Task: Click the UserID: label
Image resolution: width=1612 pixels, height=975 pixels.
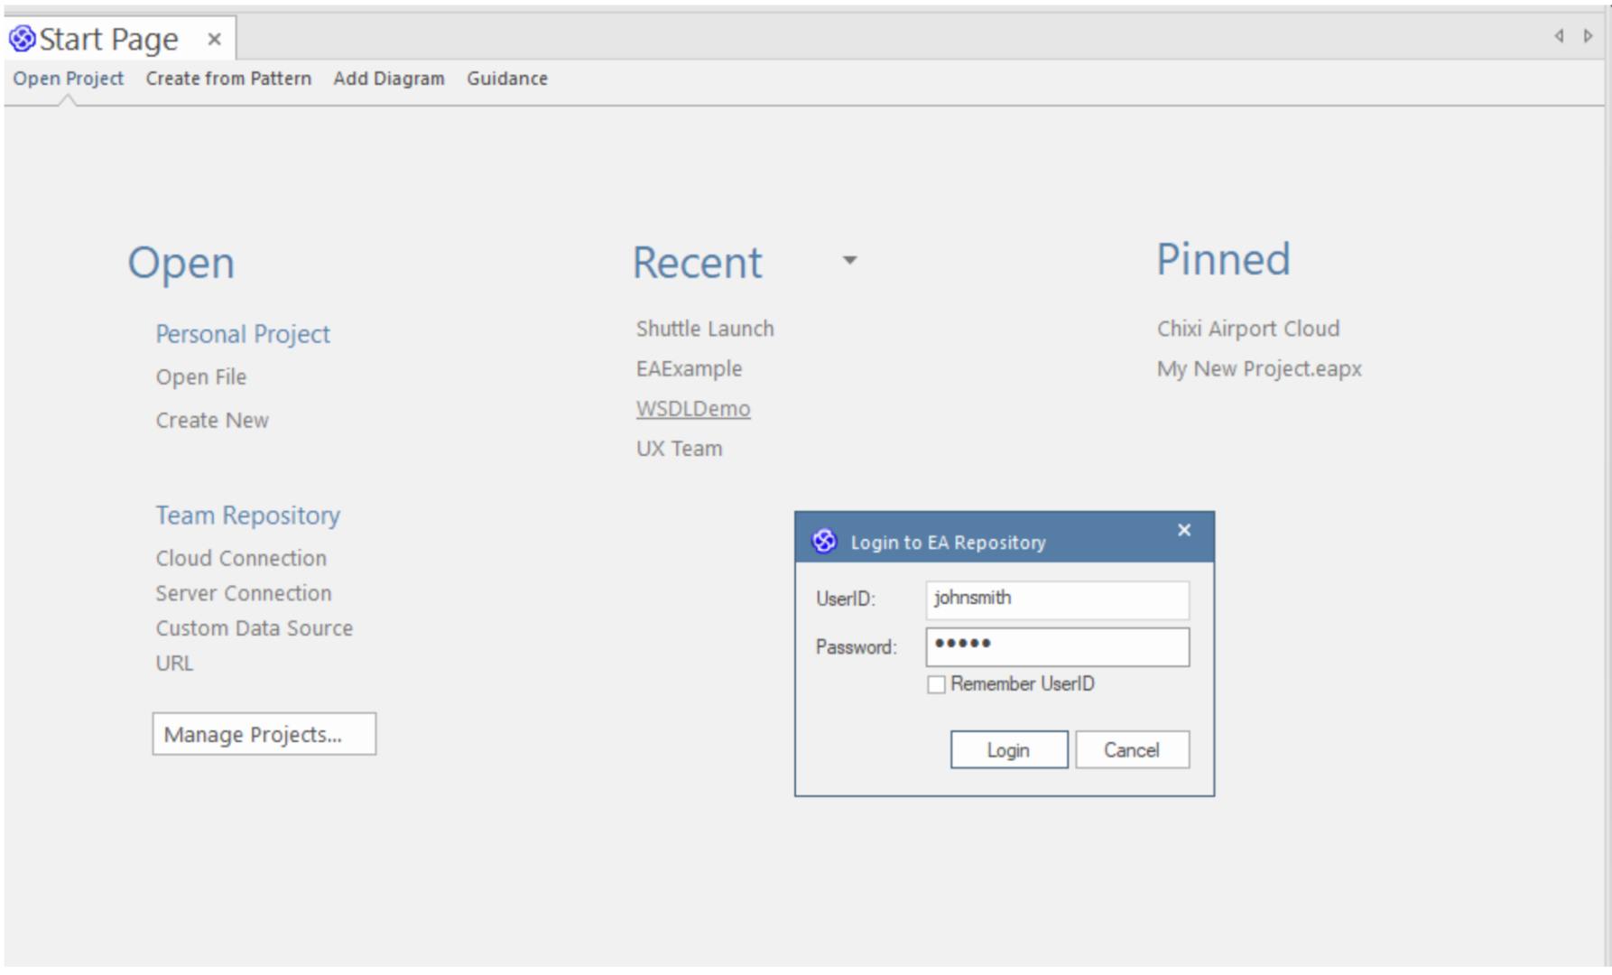Action: [846, 599]
